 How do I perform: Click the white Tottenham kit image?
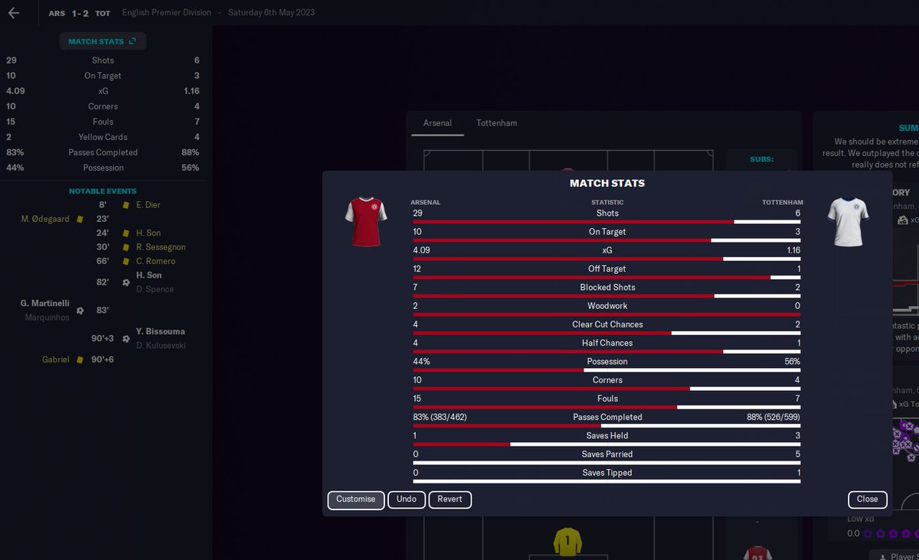coord(849,222)
